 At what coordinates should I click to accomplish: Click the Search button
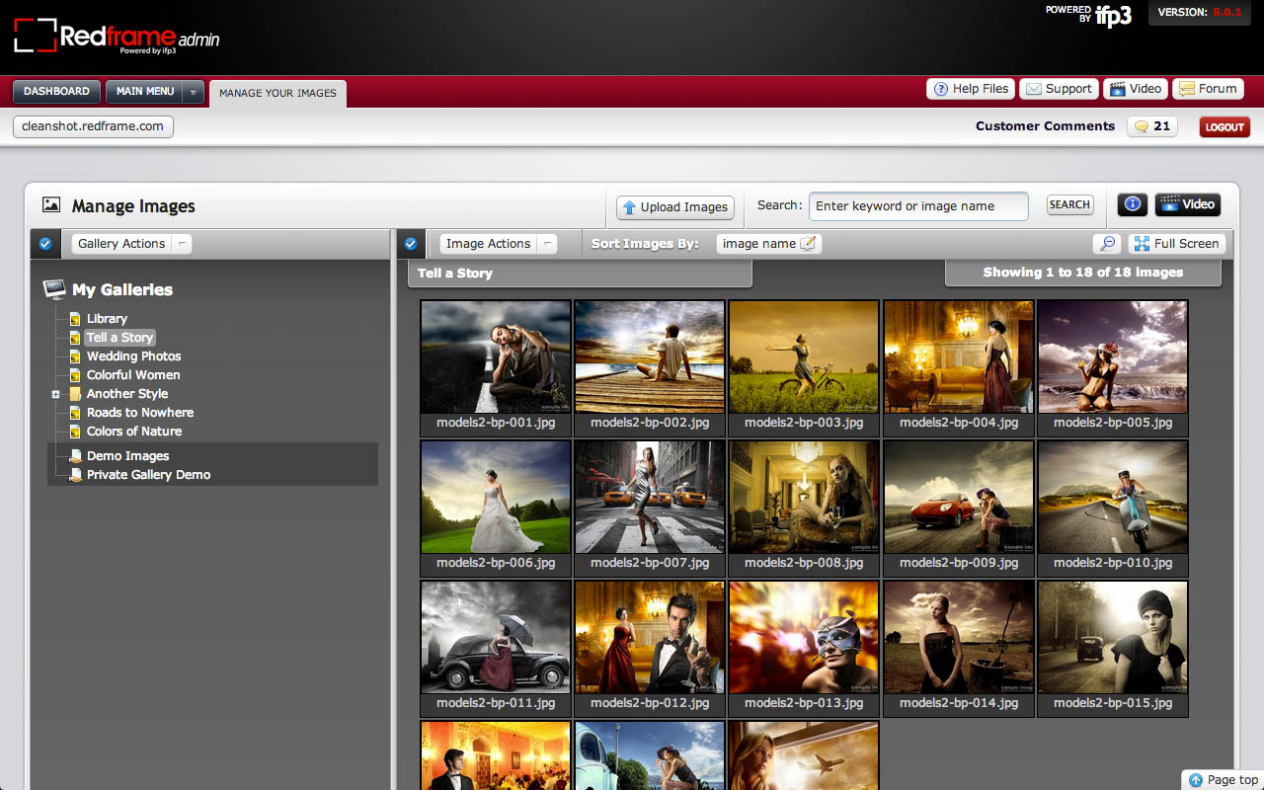1069,205
